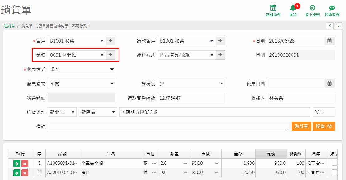Click 全罩安全帽 product name cell
Screen dimensions: 346x180
pos(111,163)
